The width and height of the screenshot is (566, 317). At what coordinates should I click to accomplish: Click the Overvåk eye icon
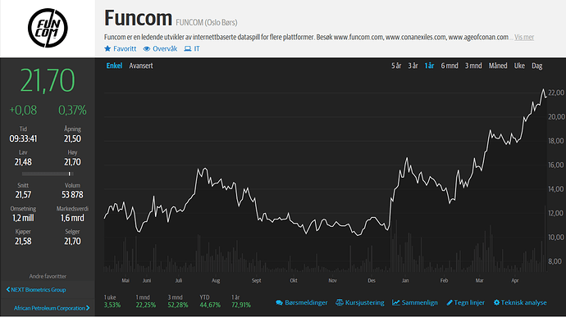[147, 48]
